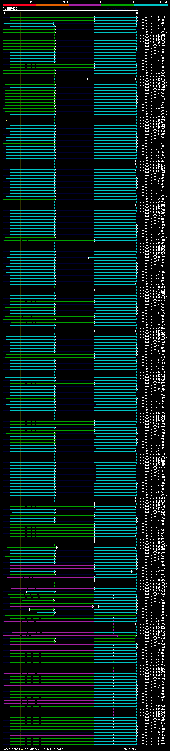Click hit label UniRef100_C5GFT1
This screenshot has height=751, width=170.
[x=152, y=29]
